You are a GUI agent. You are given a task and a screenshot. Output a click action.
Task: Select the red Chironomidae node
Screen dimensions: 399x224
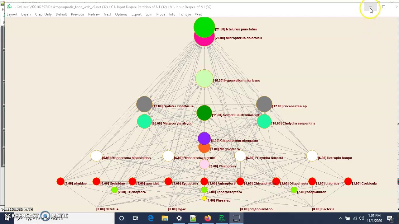pos(240,181)
